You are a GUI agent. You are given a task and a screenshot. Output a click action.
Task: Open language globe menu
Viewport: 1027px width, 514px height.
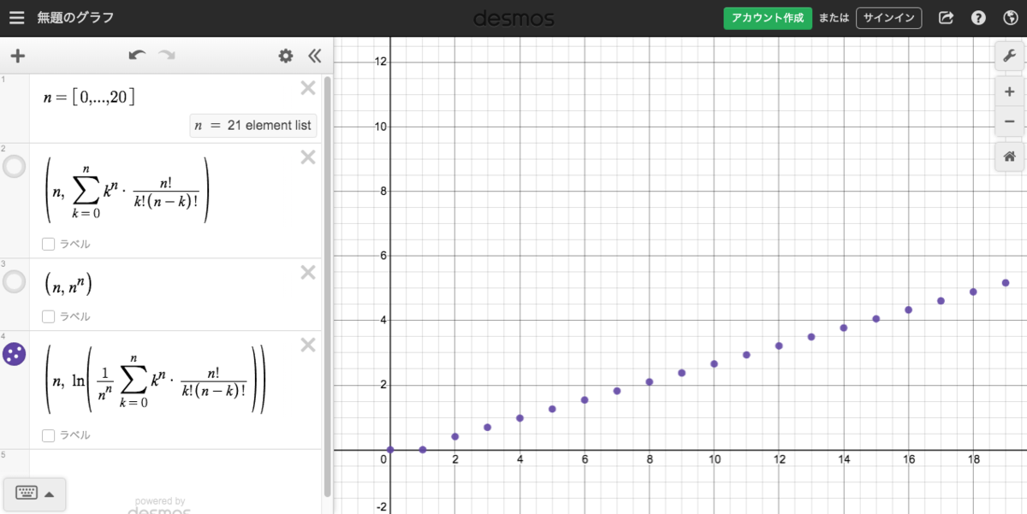tap(1009, 18)
